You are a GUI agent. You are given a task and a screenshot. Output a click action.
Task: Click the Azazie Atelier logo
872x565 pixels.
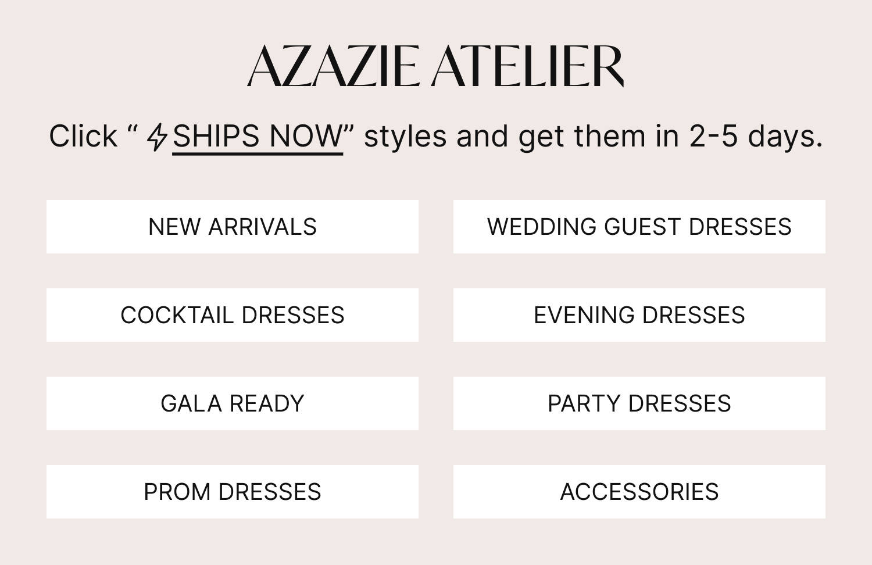pos(435,66)
